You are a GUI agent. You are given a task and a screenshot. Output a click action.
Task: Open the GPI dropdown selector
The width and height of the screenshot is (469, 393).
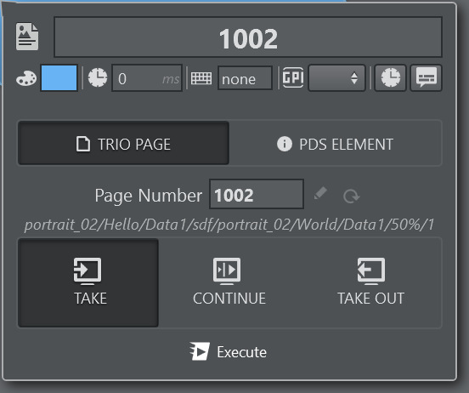coord(336,78)
